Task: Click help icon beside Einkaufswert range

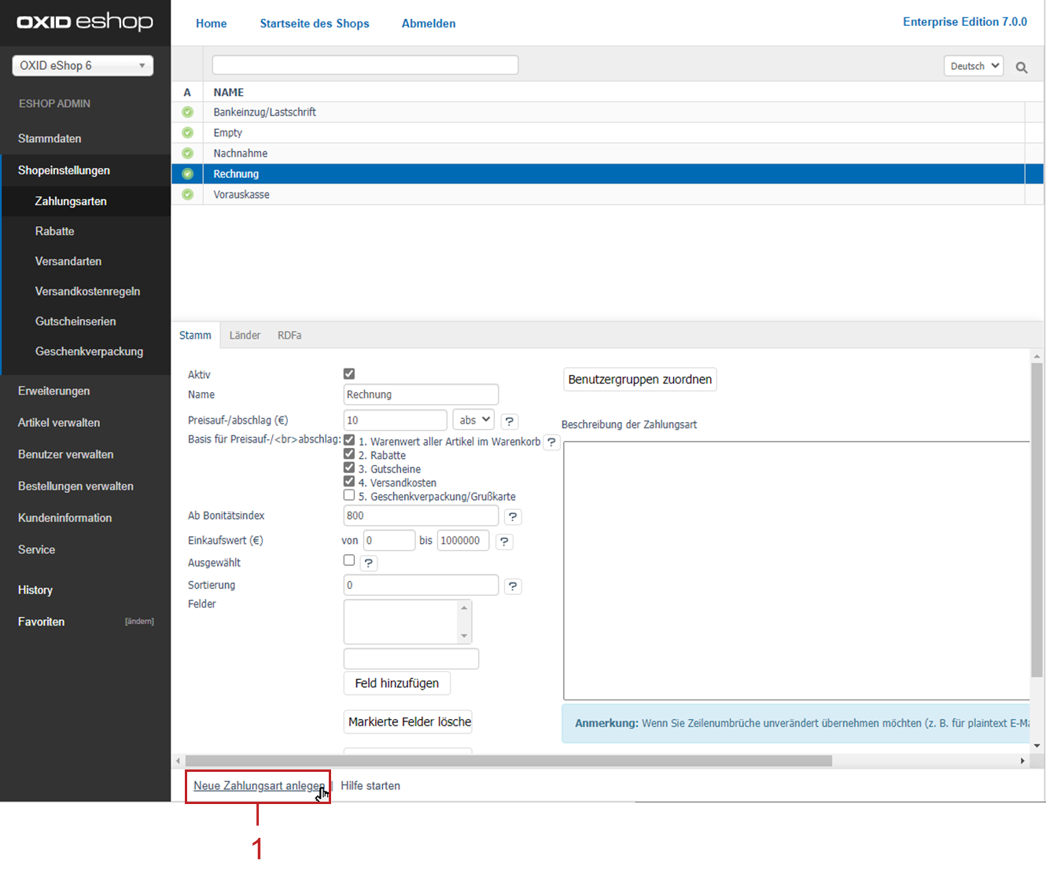Action: [x=504, y=542]
